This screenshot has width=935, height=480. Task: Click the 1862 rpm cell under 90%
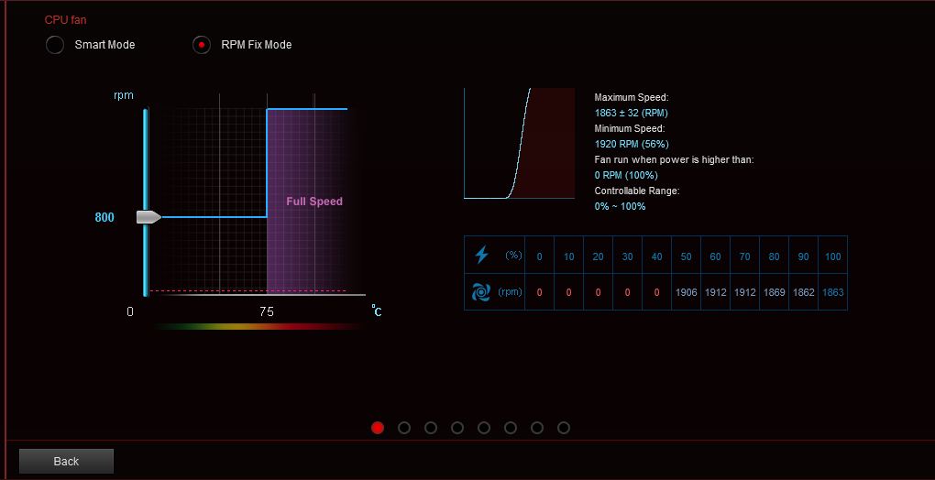coord(803,292)
